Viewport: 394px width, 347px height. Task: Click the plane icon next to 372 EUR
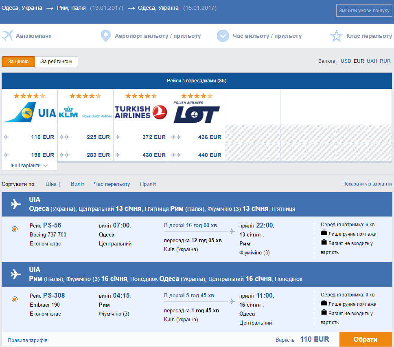click(118, 137)
